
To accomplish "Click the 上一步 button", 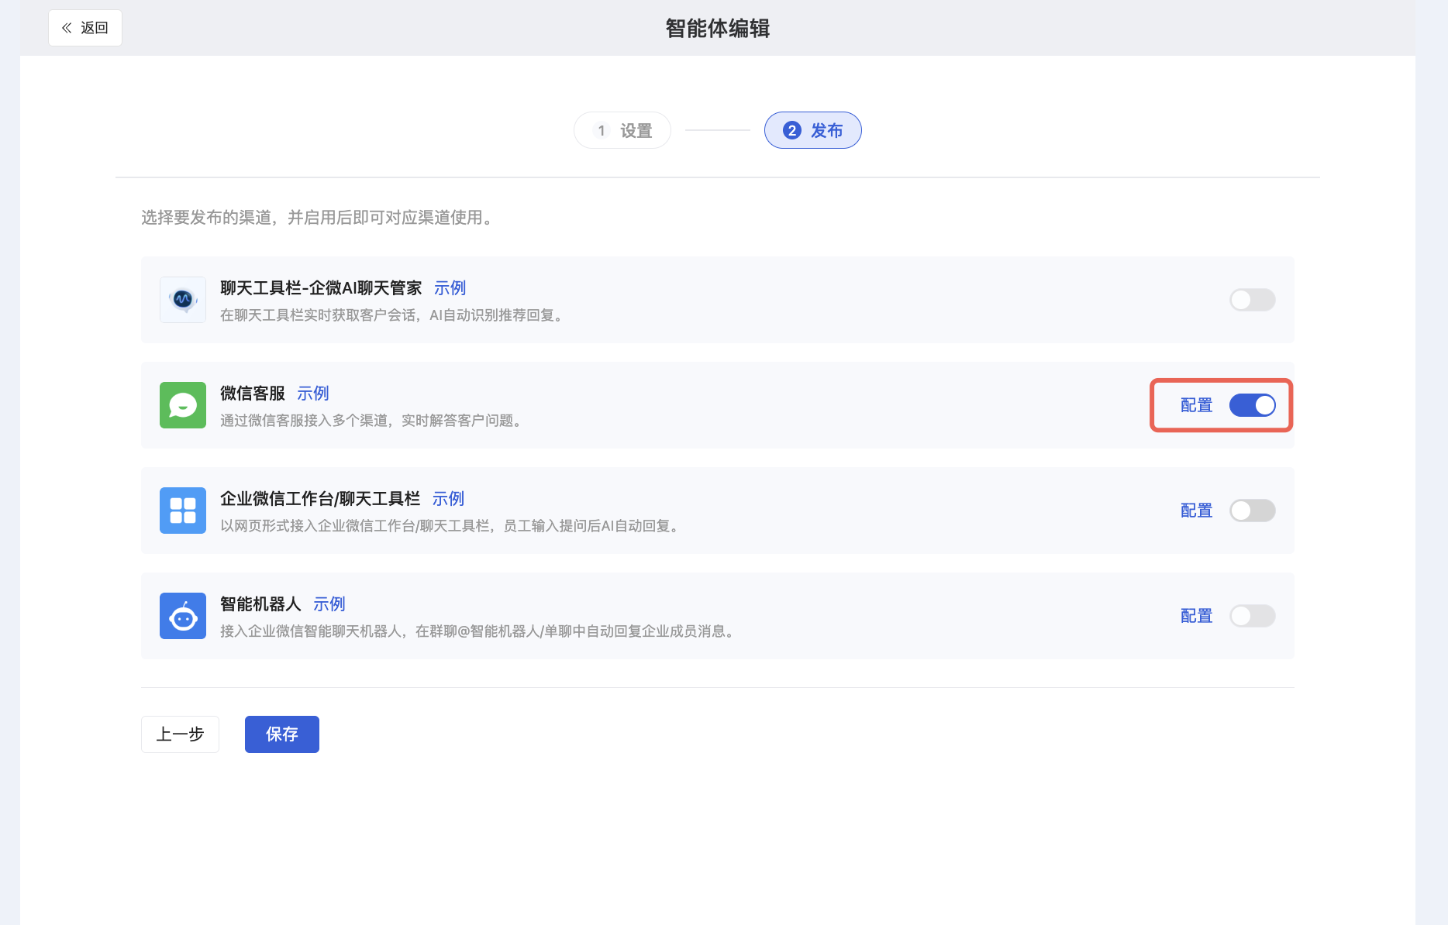I will [x=180, y=734].
